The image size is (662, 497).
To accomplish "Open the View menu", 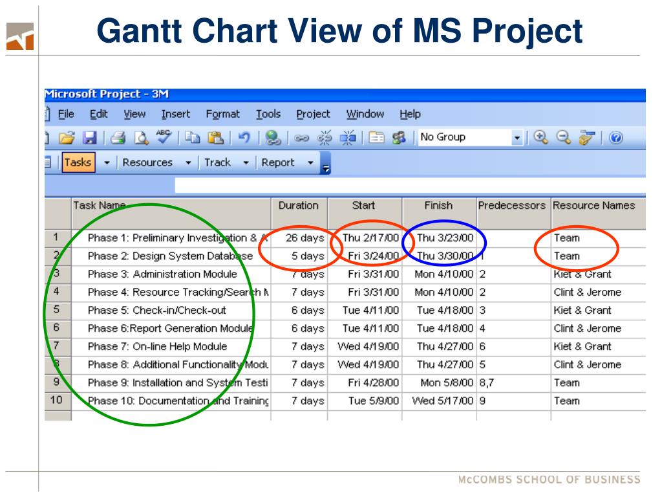I will click(x=134, y=114).
